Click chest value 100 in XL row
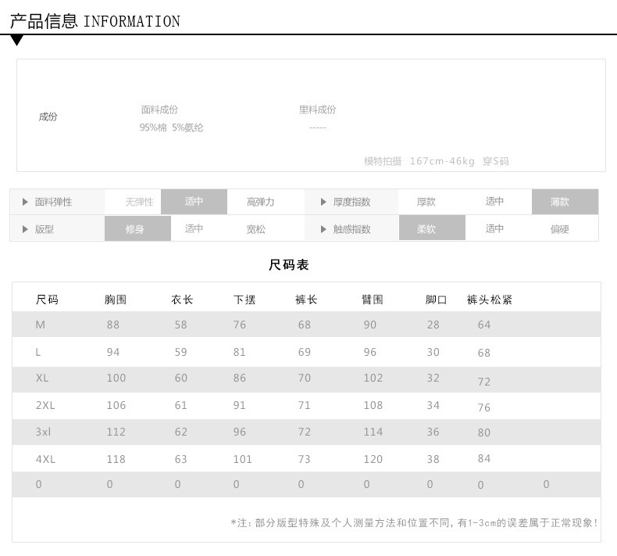This screenshot has width=617, height=556. tap(116, 378)
